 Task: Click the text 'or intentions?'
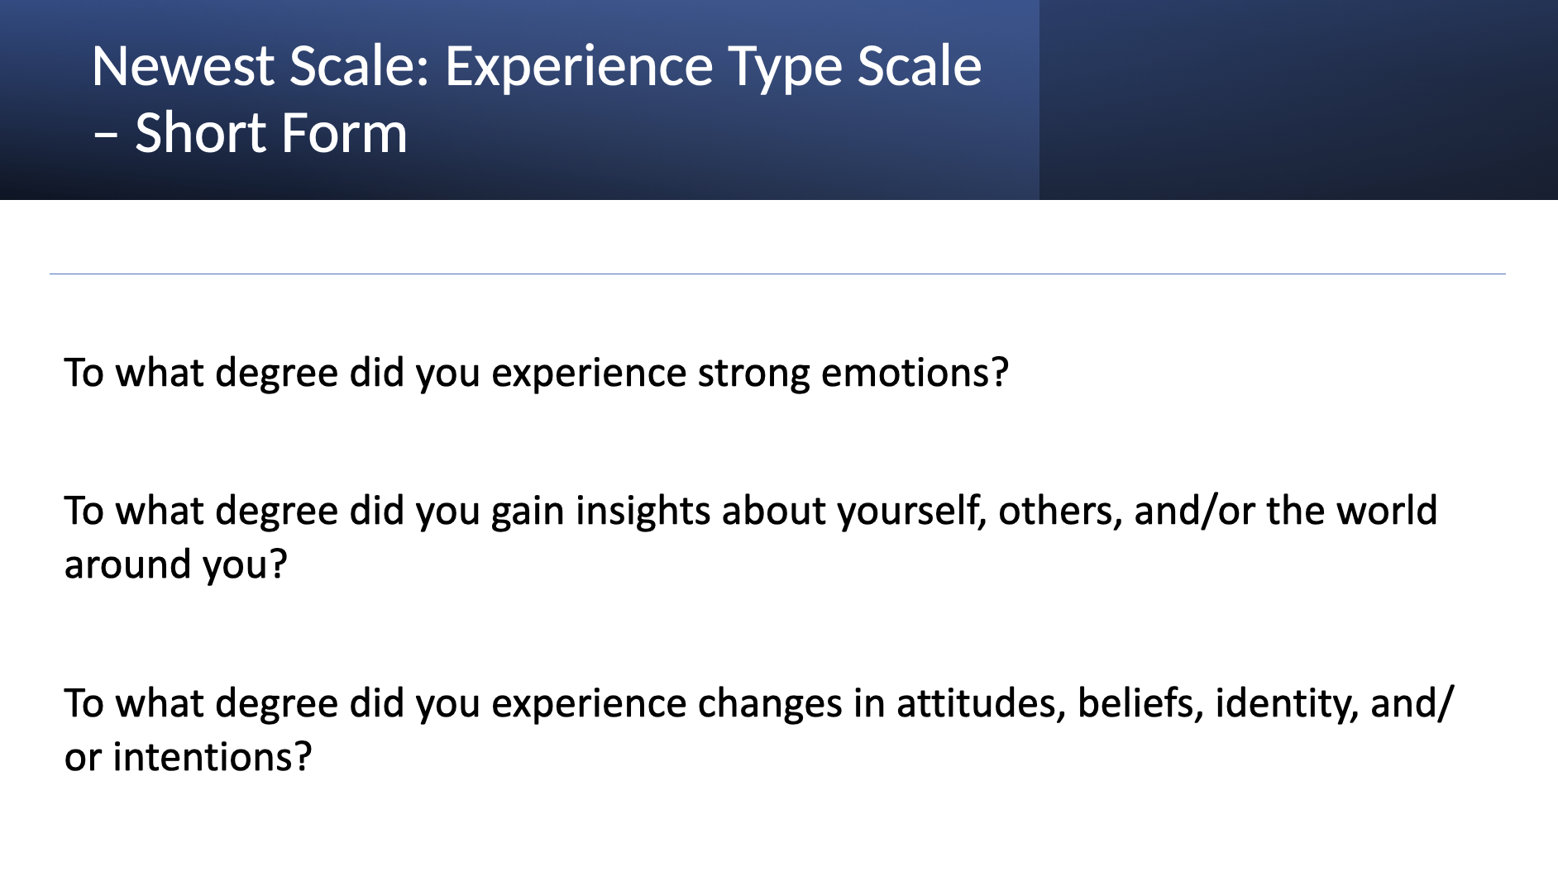(x=188, y=757)
